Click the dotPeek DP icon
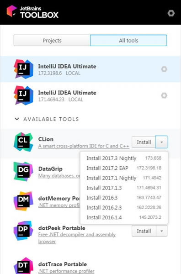The height and width of the screenshot is (274, 181). [x=23, y=231]
